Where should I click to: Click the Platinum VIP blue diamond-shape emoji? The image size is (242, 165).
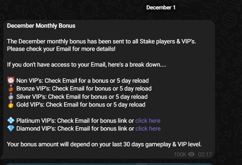coord(11,120)
